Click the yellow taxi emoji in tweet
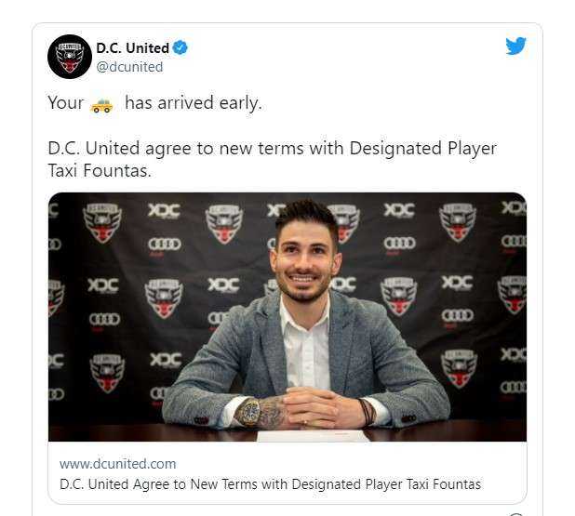 [101, 106]
